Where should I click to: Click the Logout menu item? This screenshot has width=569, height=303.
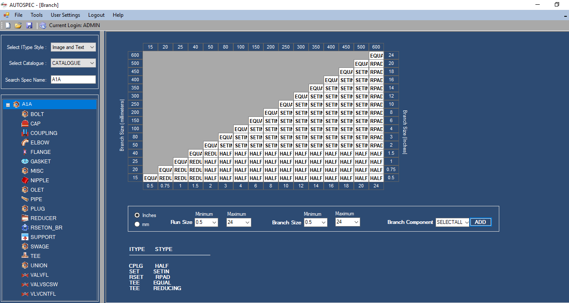click(x=96, y=15)
